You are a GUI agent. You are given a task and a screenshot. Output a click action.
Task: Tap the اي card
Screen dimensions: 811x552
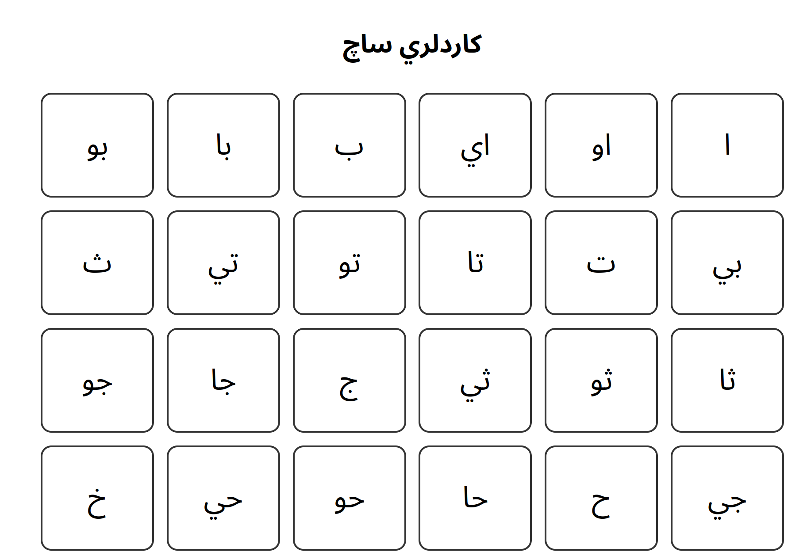click(x=475, y=145)
